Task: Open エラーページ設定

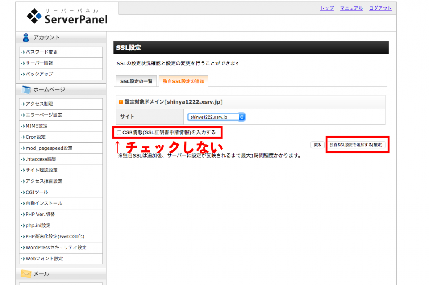Action: pyautogui.click(x=61, y=115)
